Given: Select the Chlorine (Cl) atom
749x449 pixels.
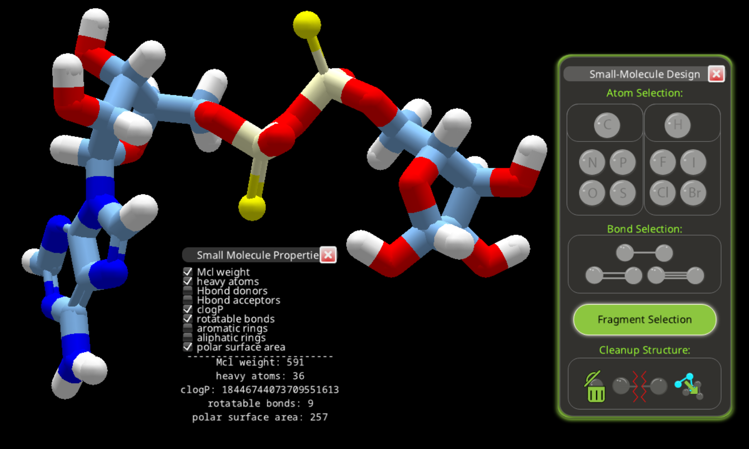Looking at the screenshot, I should tap(663, 193).
